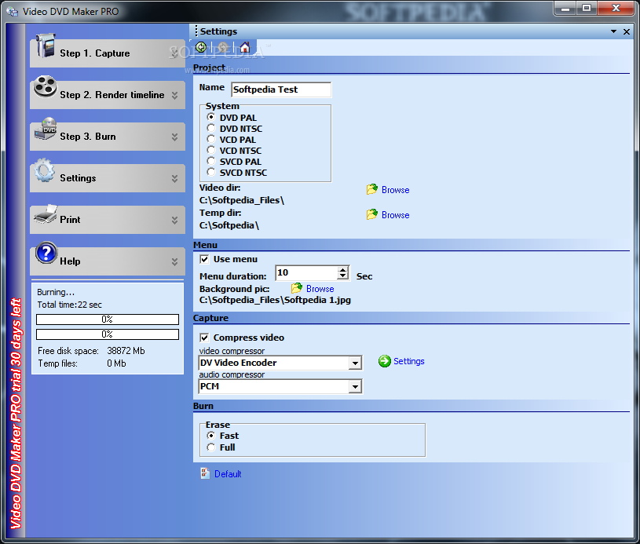
Task: Open video compressor Settings link
Action: 409,361
